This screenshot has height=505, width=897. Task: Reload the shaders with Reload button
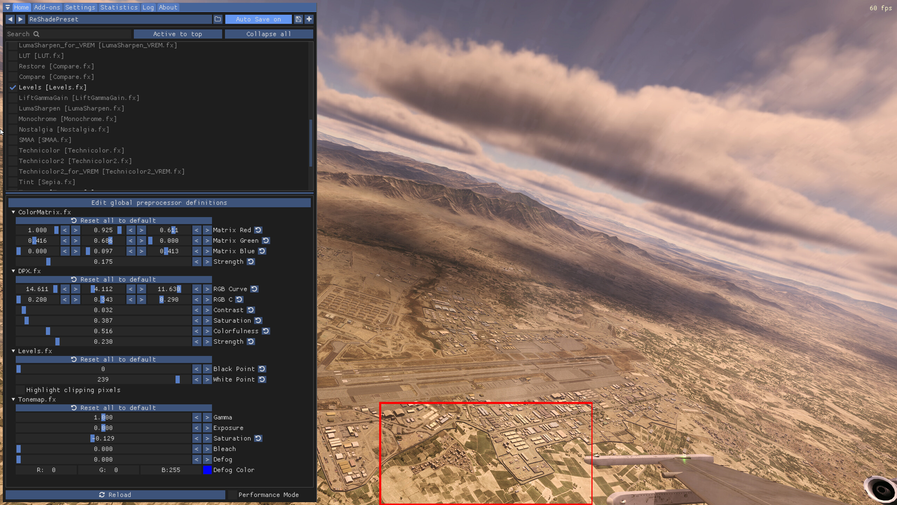click(115, 495)
